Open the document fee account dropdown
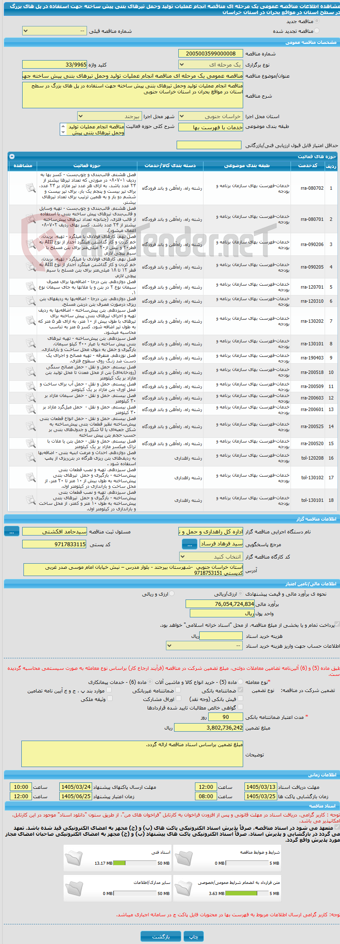The width and height of the screenshot is (340, 944). (204, 646)
